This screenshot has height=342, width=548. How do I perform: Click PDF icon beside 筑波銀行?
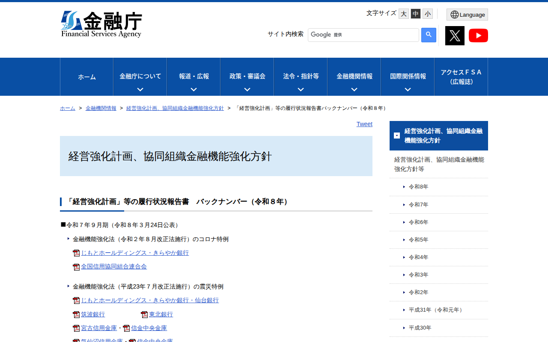[x=76, y=315]
